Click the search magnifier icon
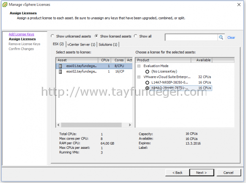The image size is (246, 183). [x=221, y=38]
